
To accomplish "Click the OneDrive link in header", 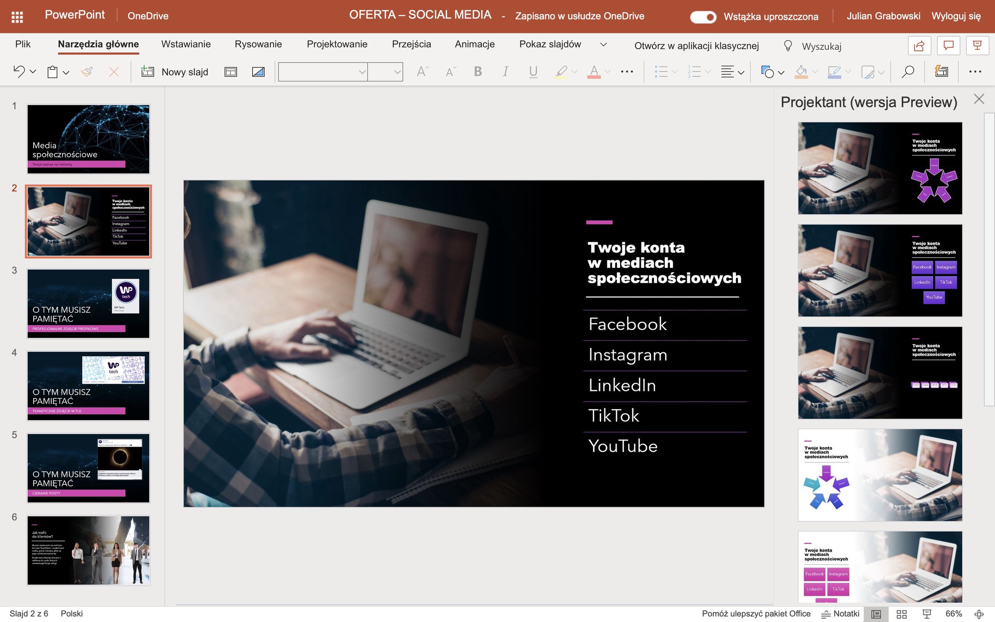I will pos(148,16).
